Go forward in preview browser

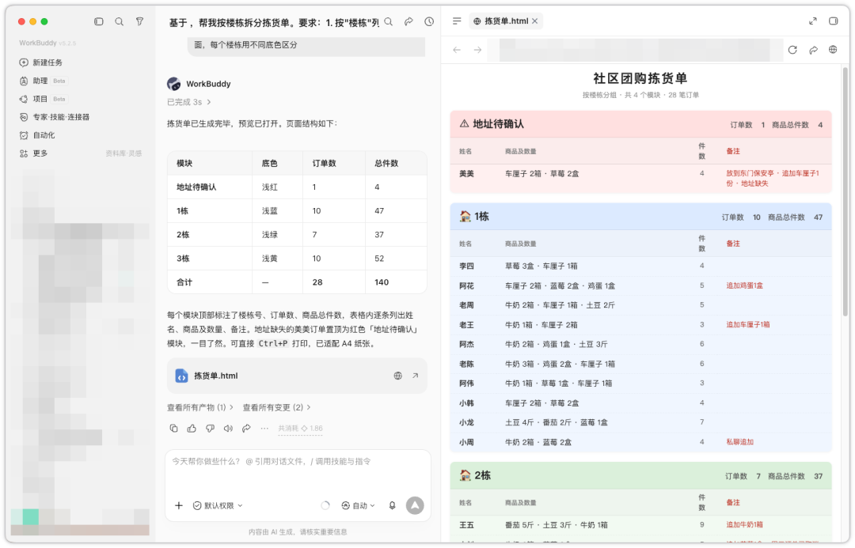477,50
